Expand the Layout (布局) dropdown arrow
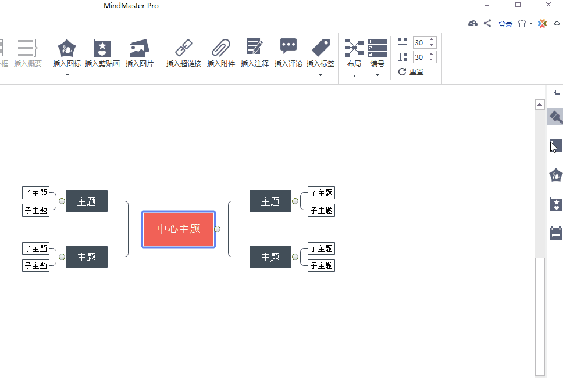The image size is (563, 378). (x=354, y=75)
